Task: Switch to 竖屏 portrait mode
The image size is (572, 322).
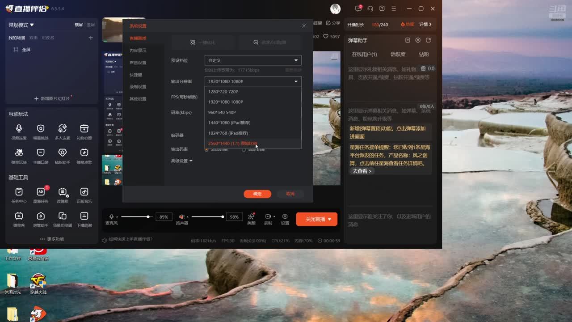Action: (91, 25)
